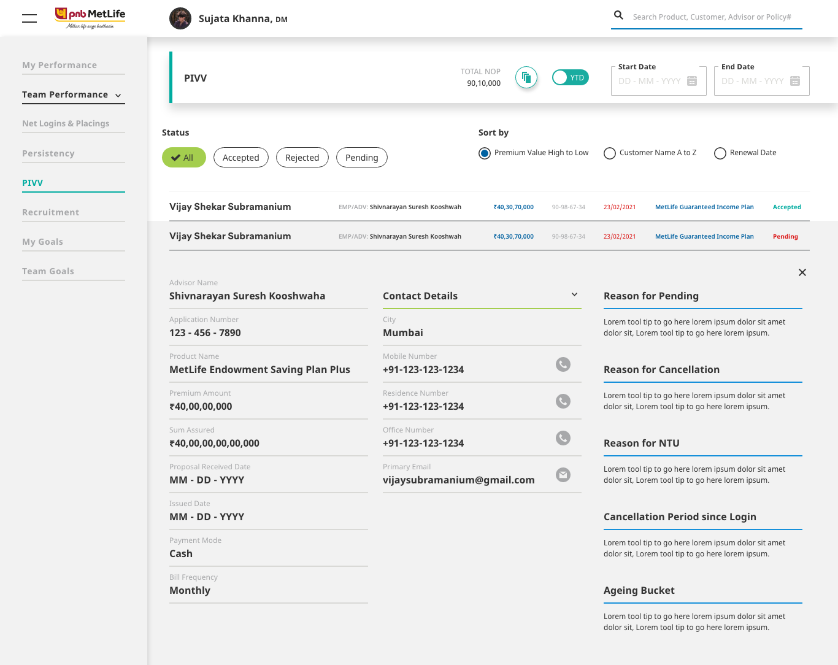Open the End Date calendar icon

[x=795, y=81]
